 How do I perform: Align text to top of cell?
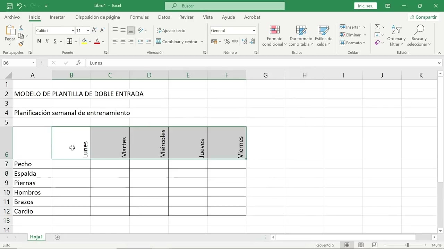(x=115, y=30)
